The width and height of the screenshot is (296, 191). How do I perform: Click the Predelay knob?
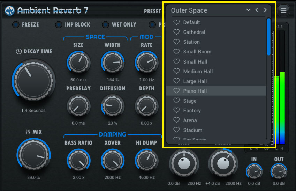tap(78, 106)
